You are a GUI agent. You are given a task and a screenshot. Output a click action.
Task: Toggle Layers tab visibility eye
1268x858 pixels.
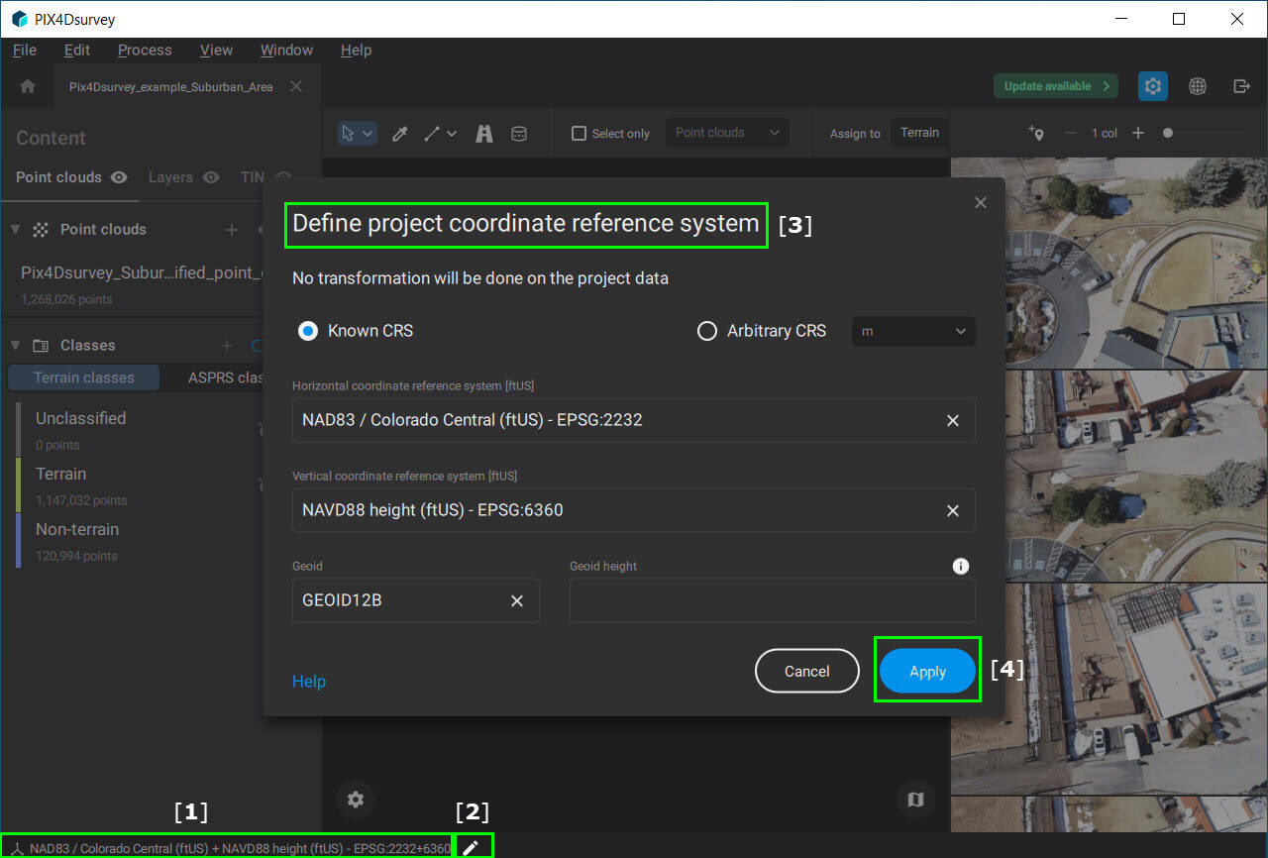210,177
